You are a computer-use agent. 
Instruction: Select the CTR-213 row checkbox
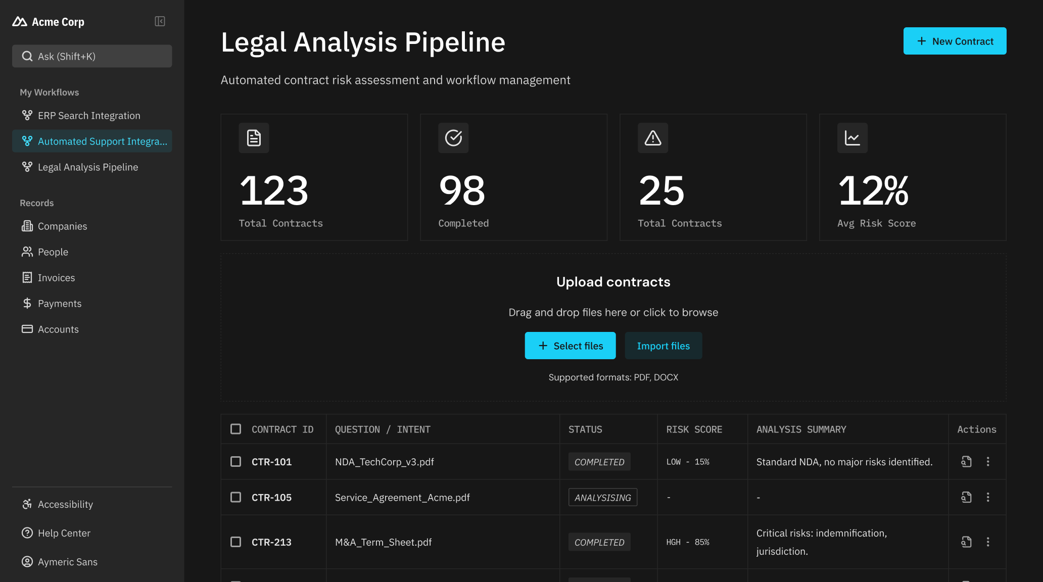(235, 542)
